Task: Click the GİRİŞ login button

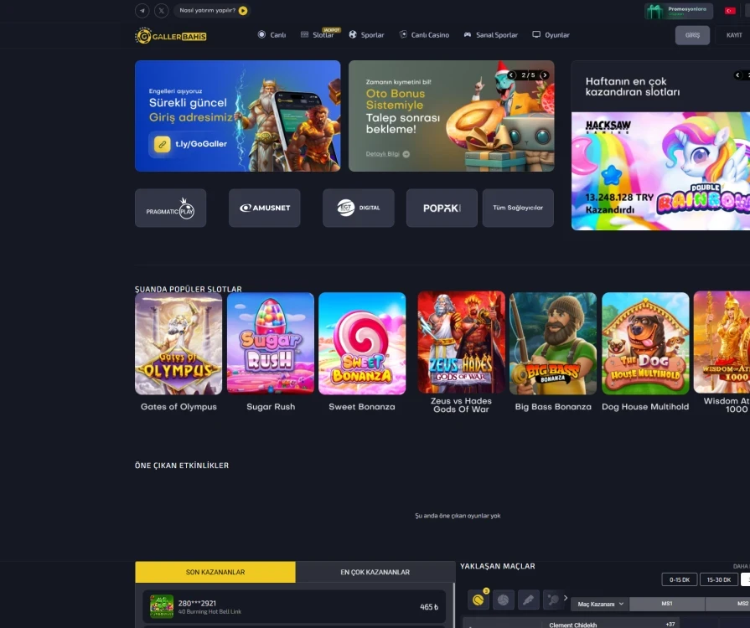Action: pyautogui.click(x=692, y=35)
